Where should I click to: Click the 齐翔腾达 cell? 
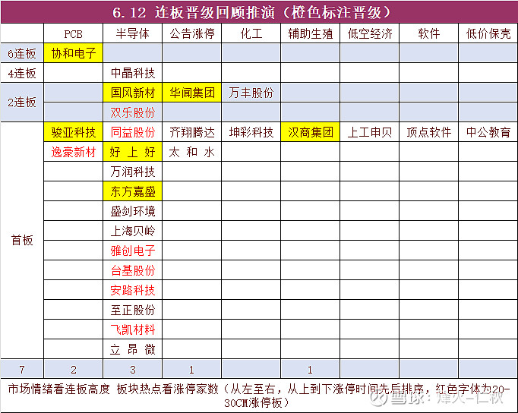click(192, 132)
